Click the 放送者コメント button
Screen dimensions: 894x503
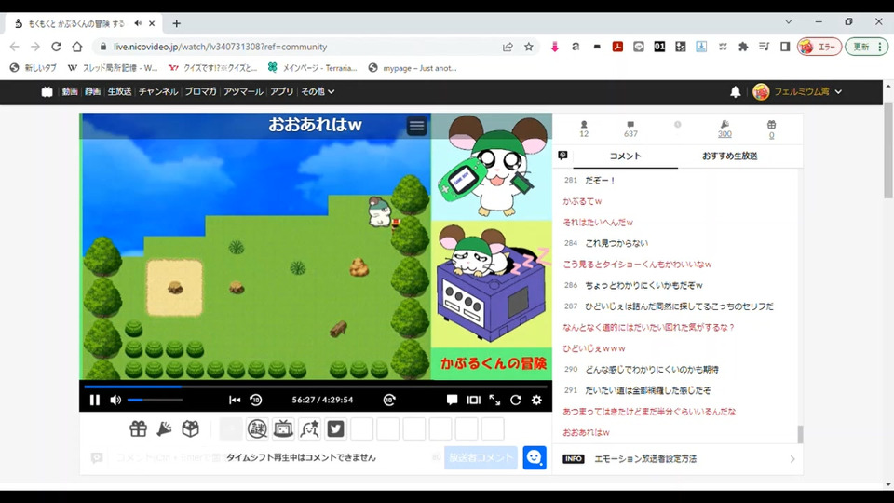481,457
